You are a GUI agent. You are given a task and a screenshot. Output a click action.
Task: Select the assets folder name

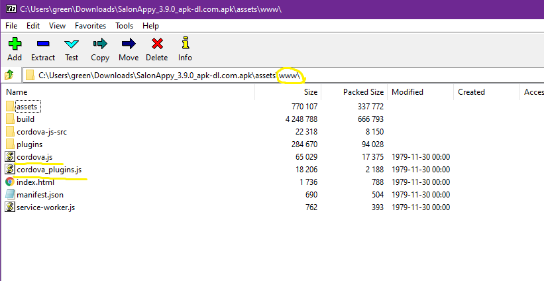pyautogui.click(x=27, y=107)
